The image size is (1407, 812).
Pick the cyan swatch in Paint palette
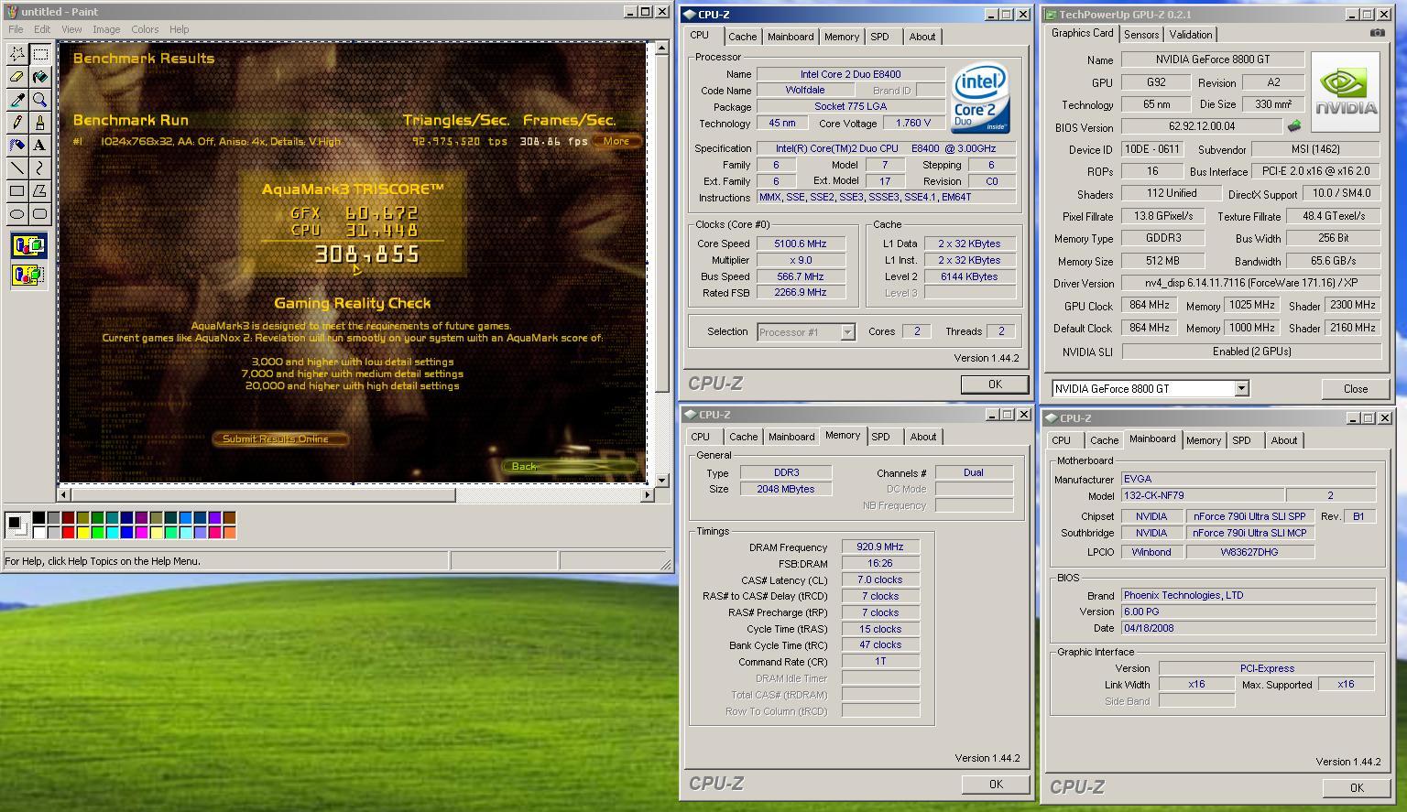(x=113, y=532)
